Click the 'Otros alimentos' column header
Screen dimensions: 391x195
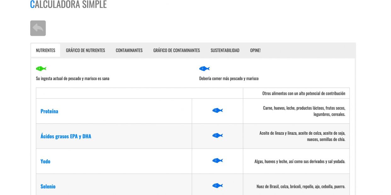(x=303, y=93)
